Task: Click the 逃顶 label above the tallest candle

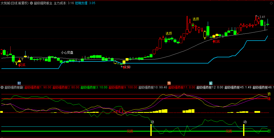Action: point(196,19)
